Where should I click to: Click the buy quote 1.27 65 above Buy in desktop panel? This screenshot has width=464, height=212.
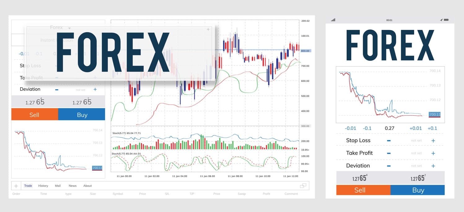pos(82,102)
